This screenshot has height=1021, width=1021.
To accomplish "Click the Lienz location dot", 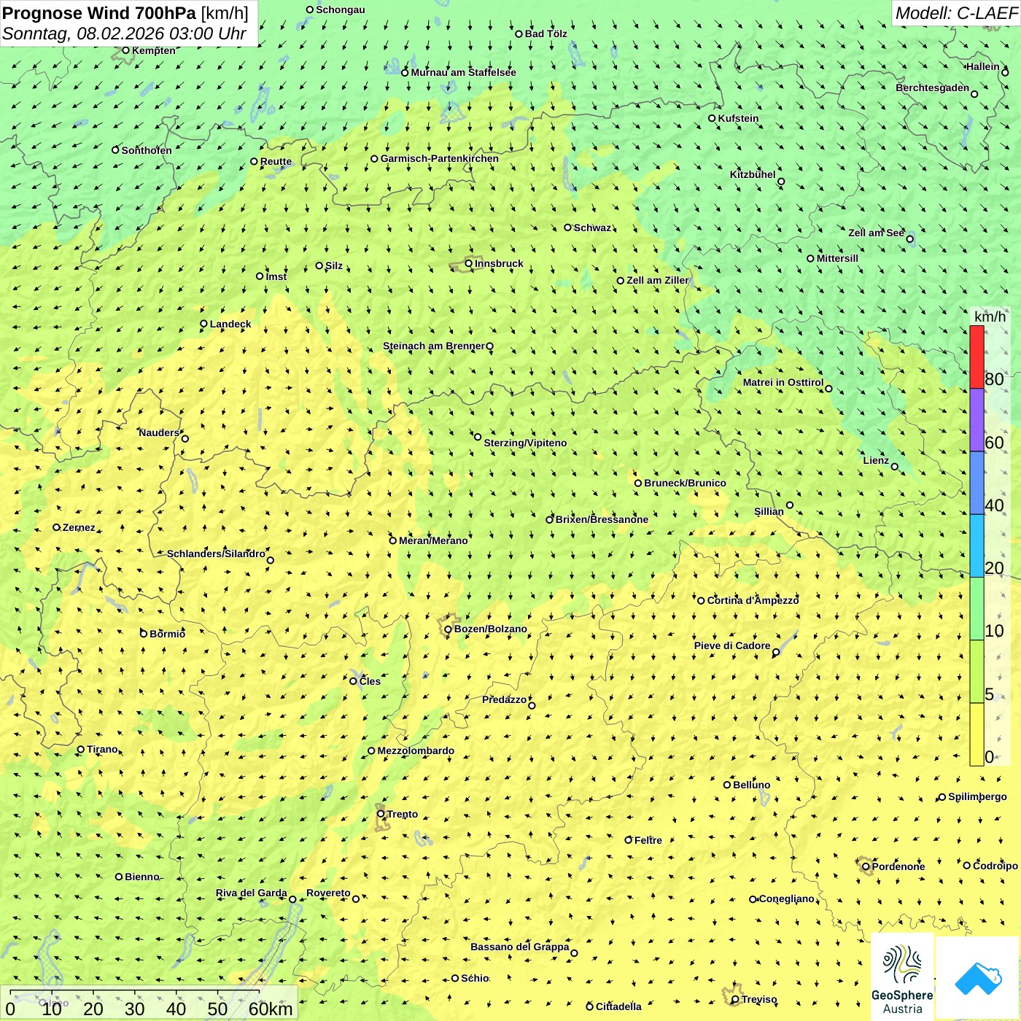I will coord(895,467).
